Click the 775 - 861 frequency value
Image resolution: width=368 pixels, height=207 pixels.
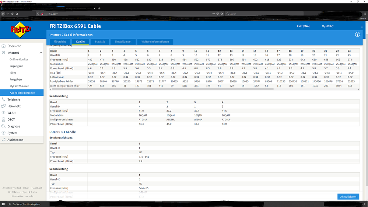pos(144,157)
